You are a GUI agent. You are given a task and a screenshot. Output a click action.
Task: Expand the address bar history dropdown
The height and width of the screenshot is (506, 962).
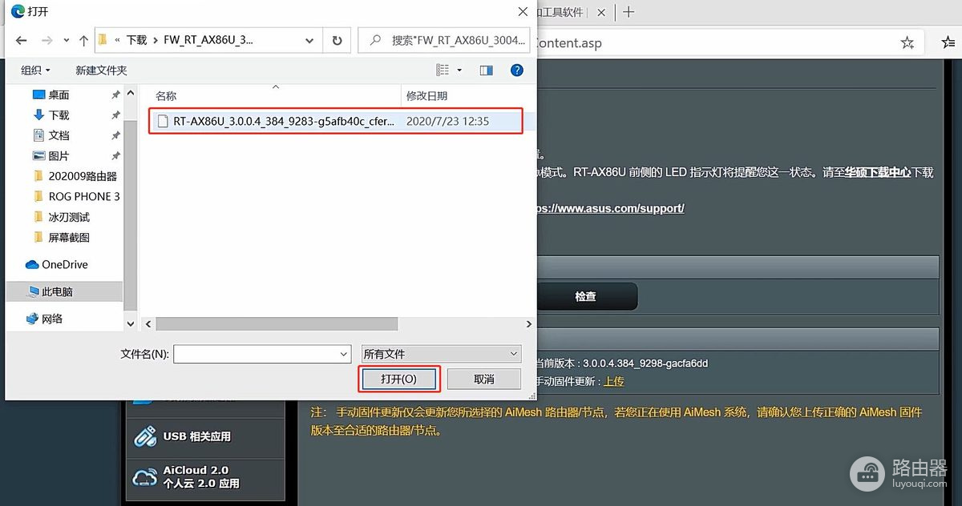tap(309, 40)
